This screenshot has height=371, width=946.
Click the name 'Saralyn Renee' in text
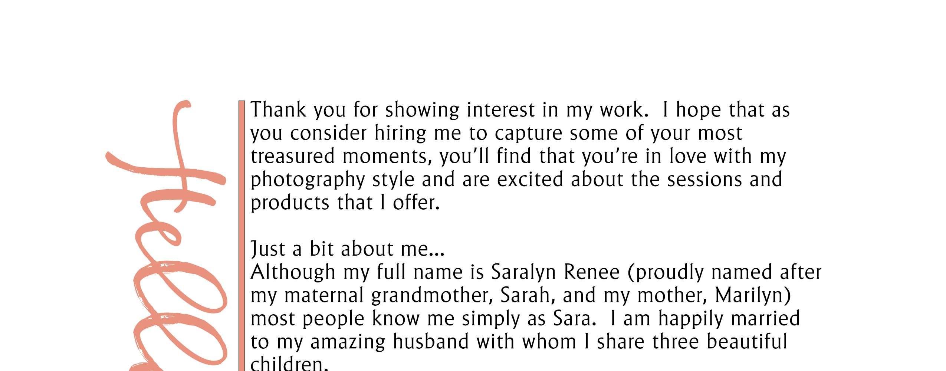coord(555,272)
